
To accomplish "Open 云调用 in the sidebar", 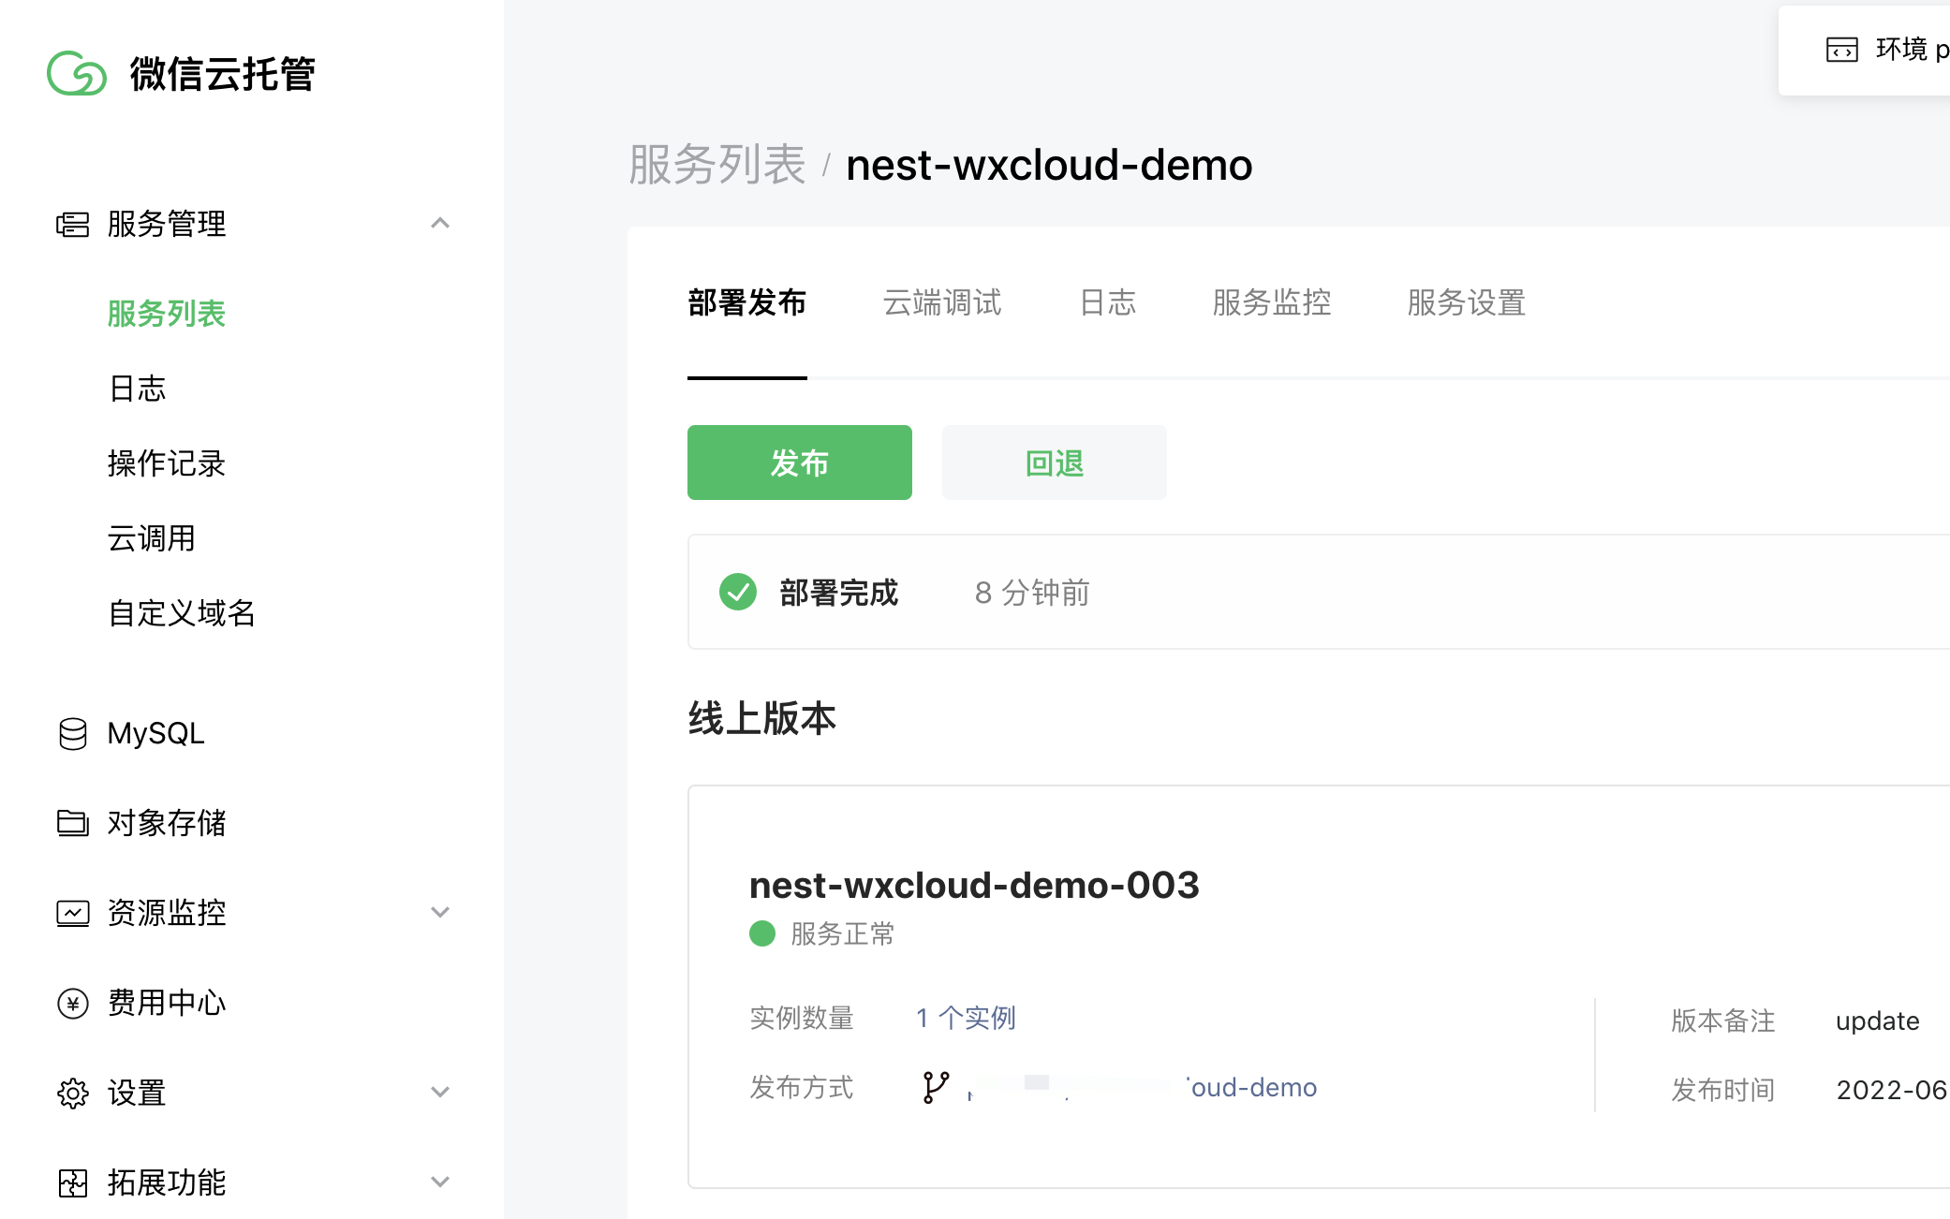I will [152, 538].
